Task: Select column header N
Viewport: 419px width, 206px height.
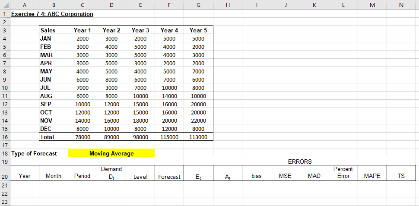Action: (402, 5)
